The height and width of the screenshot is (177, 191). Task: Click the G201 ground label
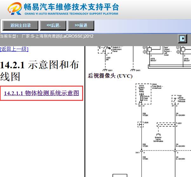(110, 70)
